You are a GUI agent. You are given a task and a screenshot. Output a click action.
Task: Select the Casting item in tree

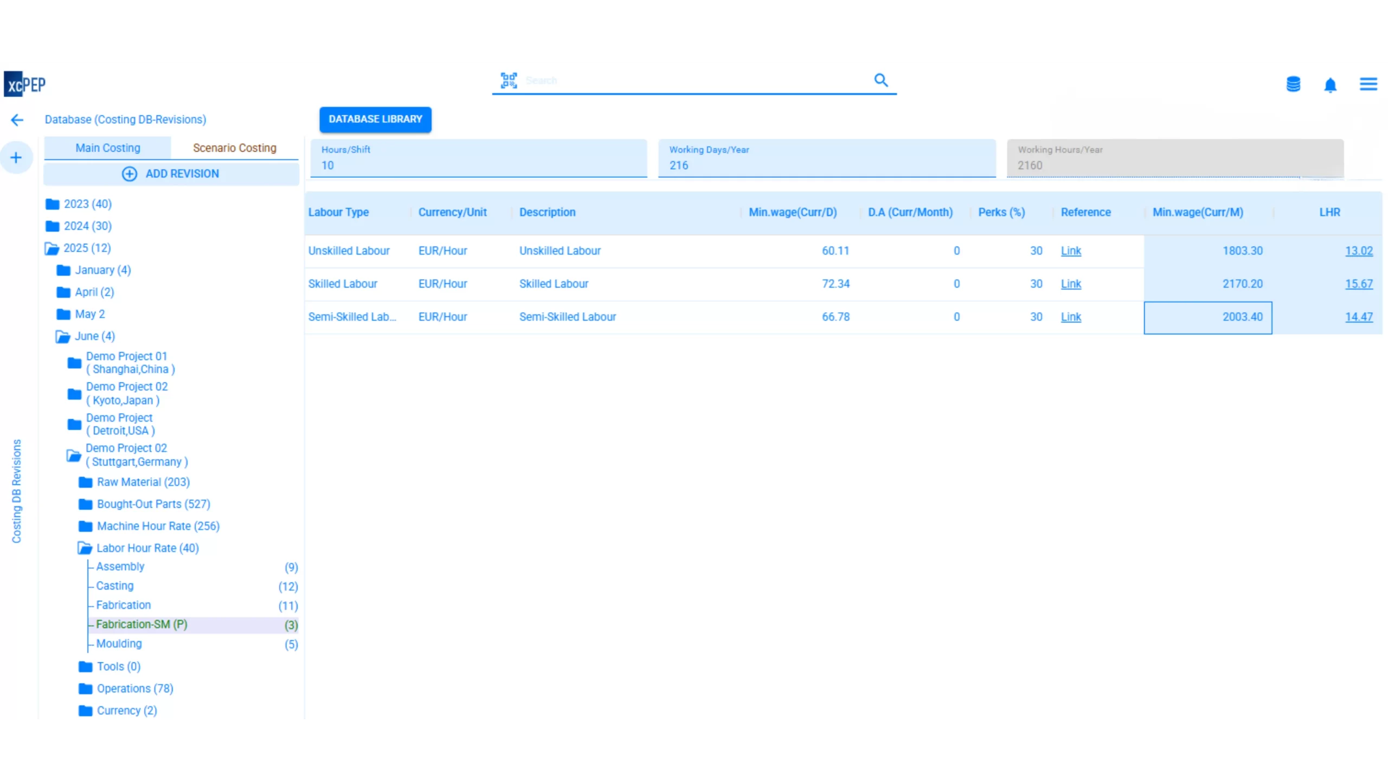[x=115, y=586]
